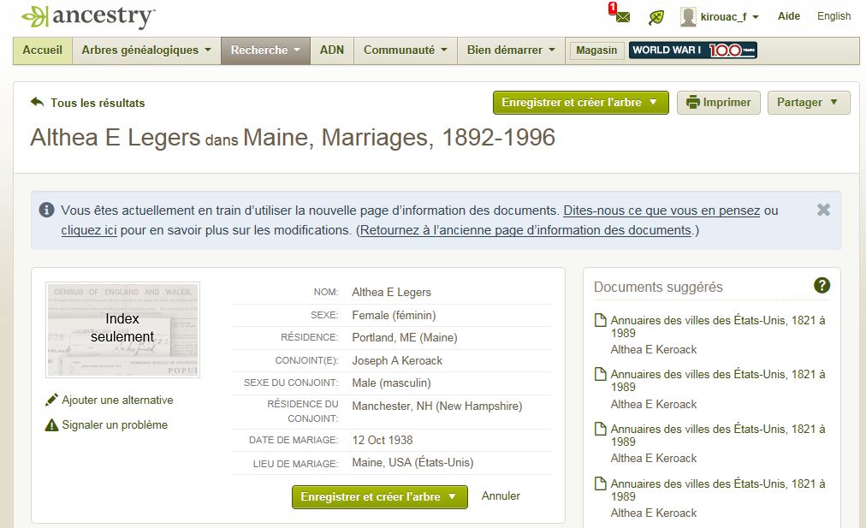Click the green leaf hints icon
The image size is (866, 528).
(x=656, y=17)
